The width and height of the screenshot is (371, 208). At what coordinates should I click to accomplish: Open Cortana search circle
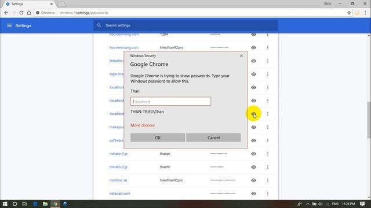[x=14, y=204]
